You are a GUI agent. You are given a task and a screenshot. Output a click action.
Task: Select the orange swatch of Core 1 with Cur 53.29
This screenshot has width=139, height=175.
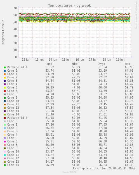coord(5,74)
